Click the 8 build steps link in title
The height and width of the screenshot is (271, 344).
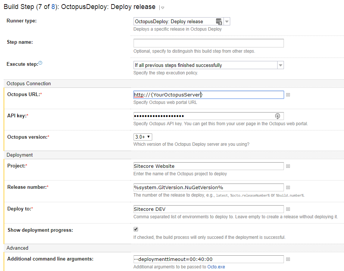tap(53, 7)
